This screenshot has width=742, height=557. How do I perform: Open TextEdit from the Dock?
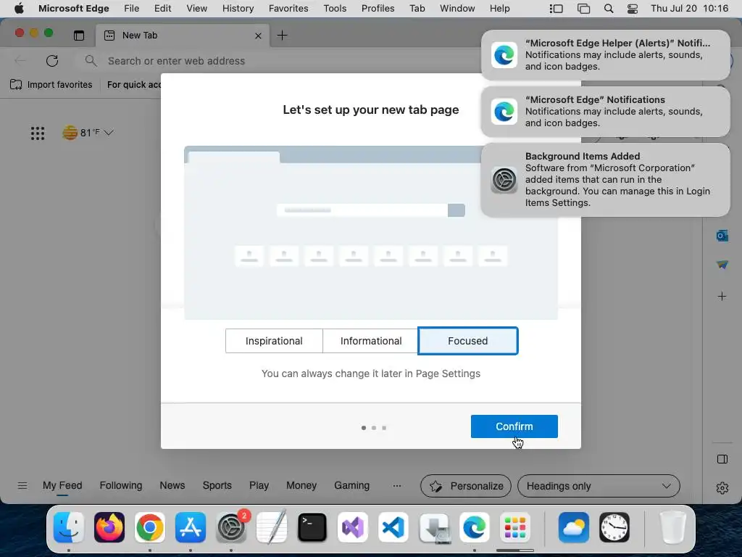point(272,527)
